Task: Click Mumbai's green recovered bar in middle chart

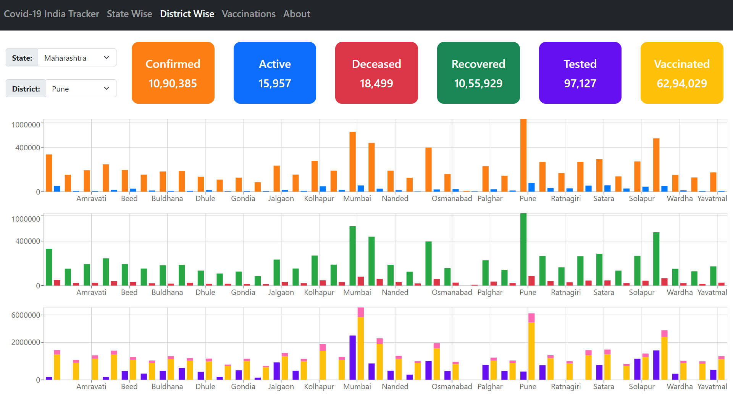Action: pyautogui.click(x=352, y=256)
